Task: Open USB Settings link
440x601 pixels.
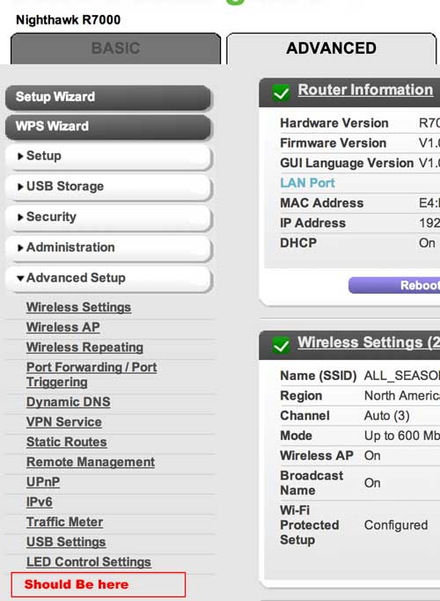Action: (x=66, y=542)
